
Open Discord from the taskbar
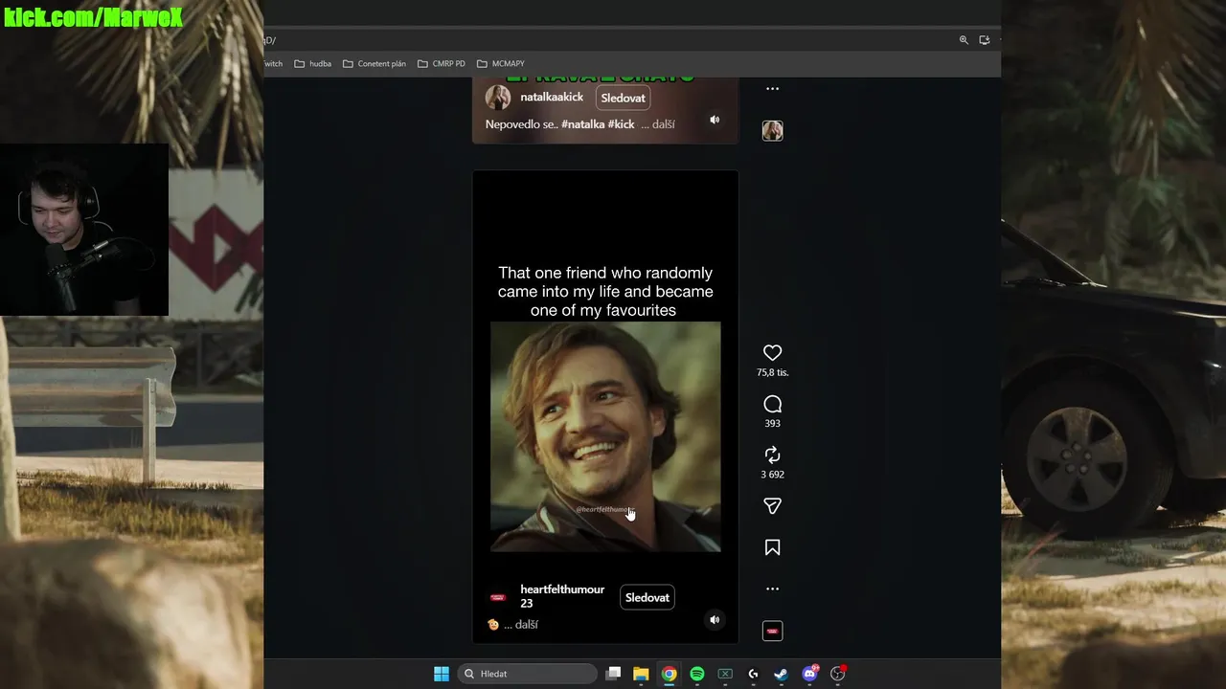(x=809, y=674)
